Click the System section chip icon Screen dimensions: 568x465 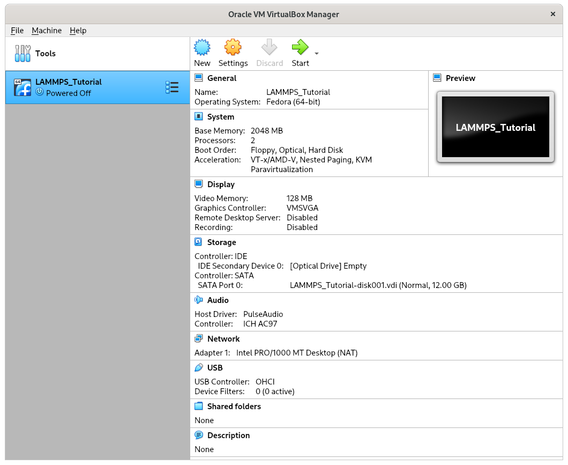(x=198, y=116)
